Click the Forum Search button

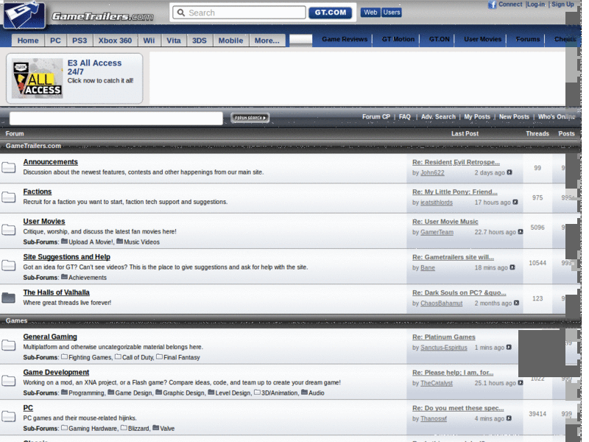(250, 118)
